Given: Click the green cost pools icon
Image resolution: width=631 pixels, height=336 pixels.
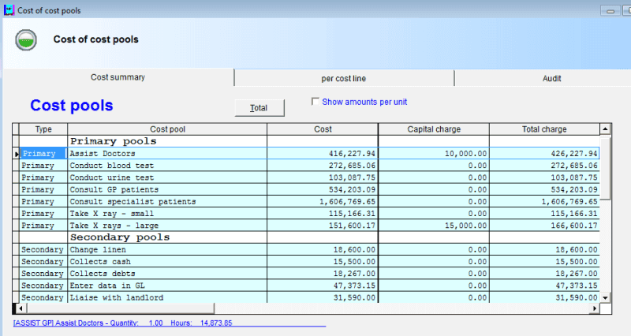Looking at the screenshot, I should point(26,39).
